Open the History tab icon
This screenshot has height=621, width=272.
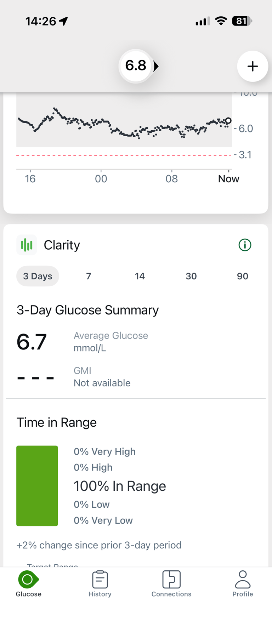click(100, 580)
